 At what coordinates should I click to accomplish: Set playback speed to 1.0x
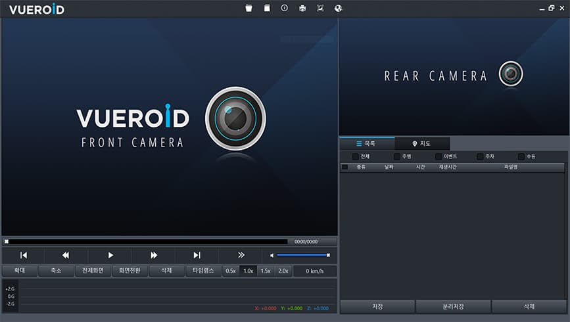[x=249, y=271]
